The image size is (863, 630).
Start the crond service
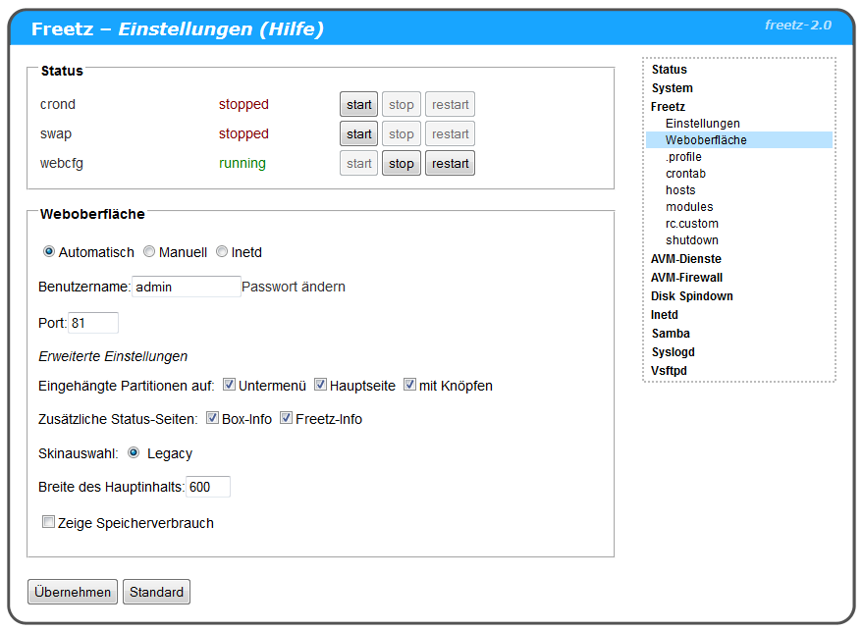coord(358,104)
